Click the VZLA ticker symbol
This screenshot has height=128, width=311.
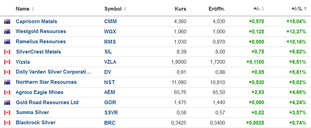pos(110,62)
